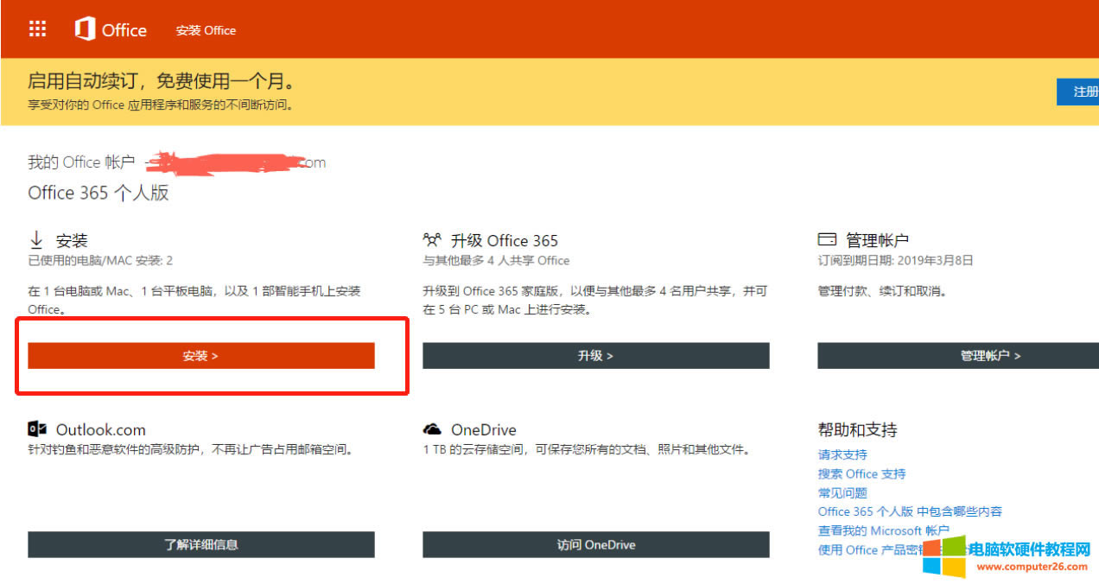
Task: Click the 我的 Office 帐户 label
Action: pyautogui.click(x=81, y=162)
